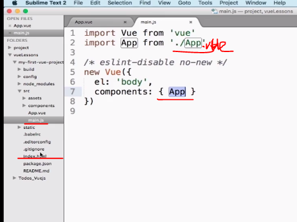Screen dimensions: 297x222
Task: Click highlighted App on line 7
Action: coord(177,92)
